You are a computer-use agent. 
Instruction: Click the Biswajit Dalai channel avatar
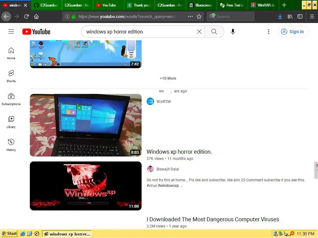150,169
